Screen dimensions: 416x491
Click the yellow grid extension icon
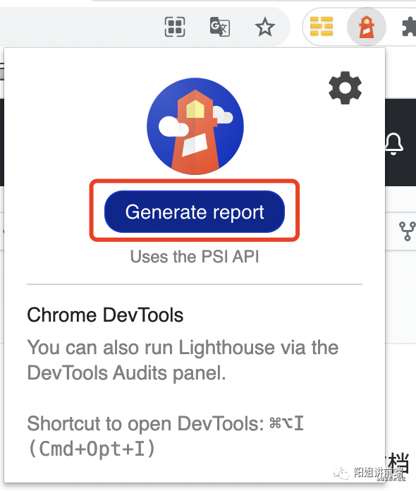click(321, 27)
